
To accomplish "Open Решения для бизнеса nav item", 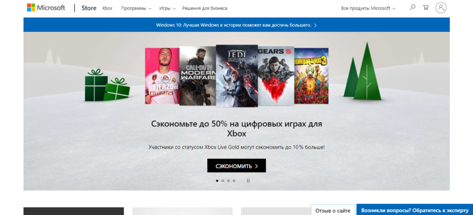I will (x=205, y=8).
